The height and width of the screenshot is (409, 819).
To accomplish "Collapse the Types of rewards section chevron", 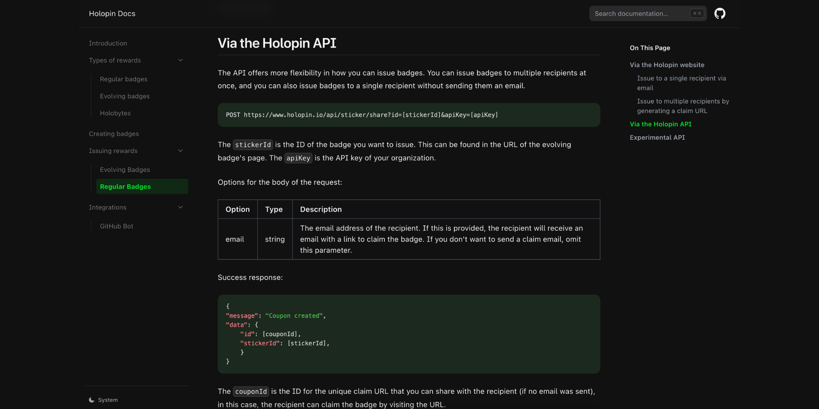I will click(180, 60).
